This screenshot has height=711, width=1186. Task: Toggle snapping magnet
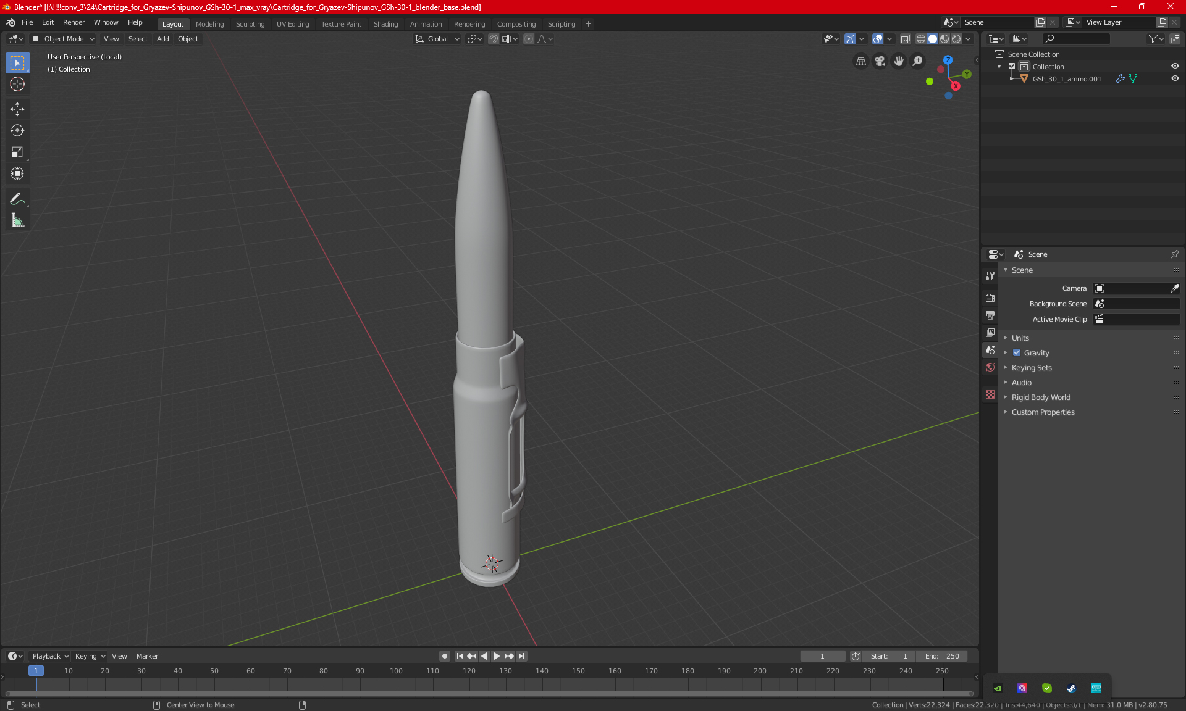pos(493,39)
